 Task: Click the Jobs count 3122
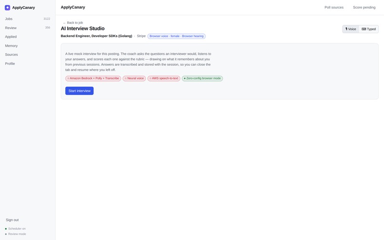[x=47, y=19]
